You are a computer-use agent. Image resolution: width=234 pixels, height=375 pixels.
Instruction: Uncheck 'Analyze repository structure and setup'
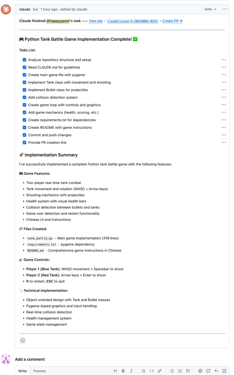(25, 60)
